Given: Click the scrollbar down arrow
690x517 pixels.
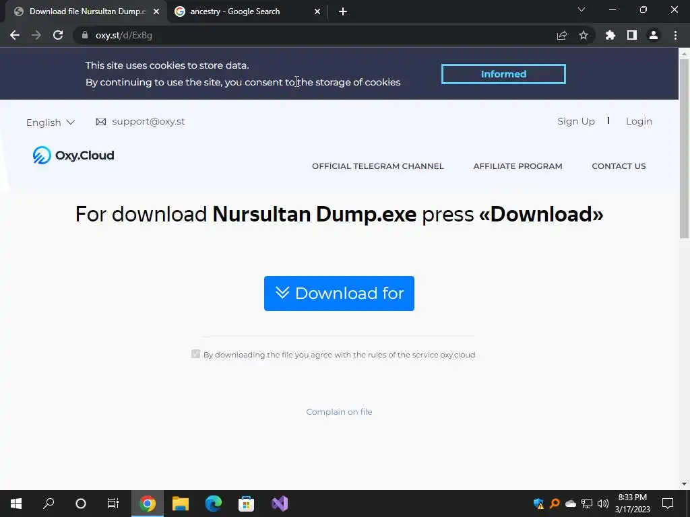Looking at the screenshot, I should [x=684, y=484].
